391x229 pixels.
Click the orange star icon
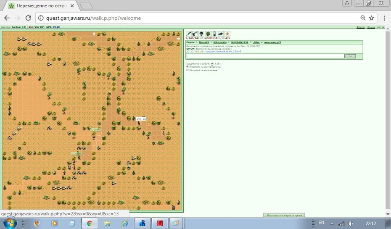[x=227, y=34]
